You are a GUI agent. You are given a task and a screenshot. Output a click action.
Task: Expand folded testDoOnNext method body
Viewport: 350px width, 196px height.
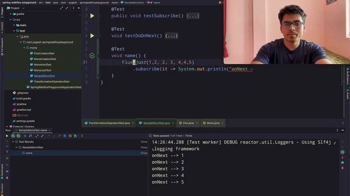point(171,36)
